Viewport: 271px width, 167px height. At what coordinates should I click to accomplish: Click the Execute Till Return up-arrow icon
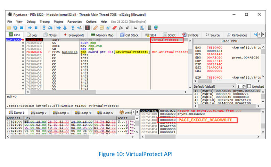pyautogui.click(x=73, y=28)
